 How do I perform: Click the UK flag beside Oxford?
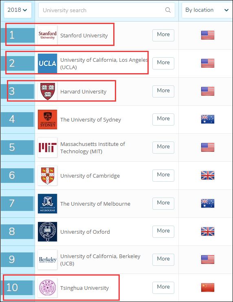pos(208,232)
